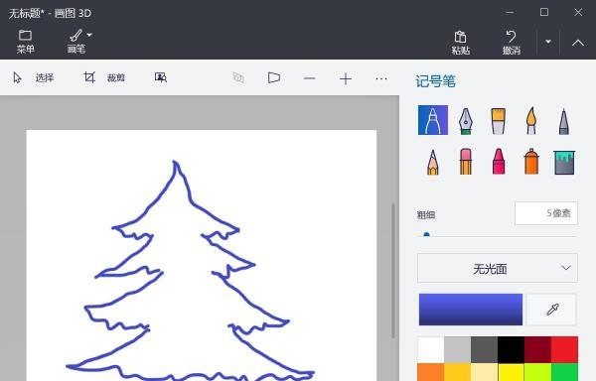The image size is (596, 381).
Task: Click the thickness slider handle
Action: point(426,235)
